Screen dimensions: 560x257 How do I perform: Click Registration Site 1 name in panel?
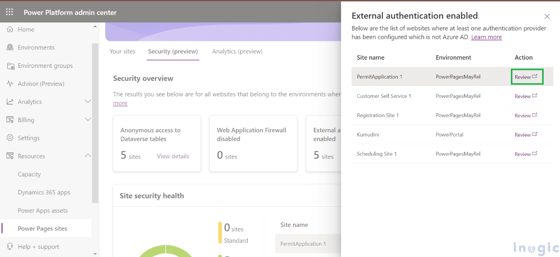tap(378, 115)
